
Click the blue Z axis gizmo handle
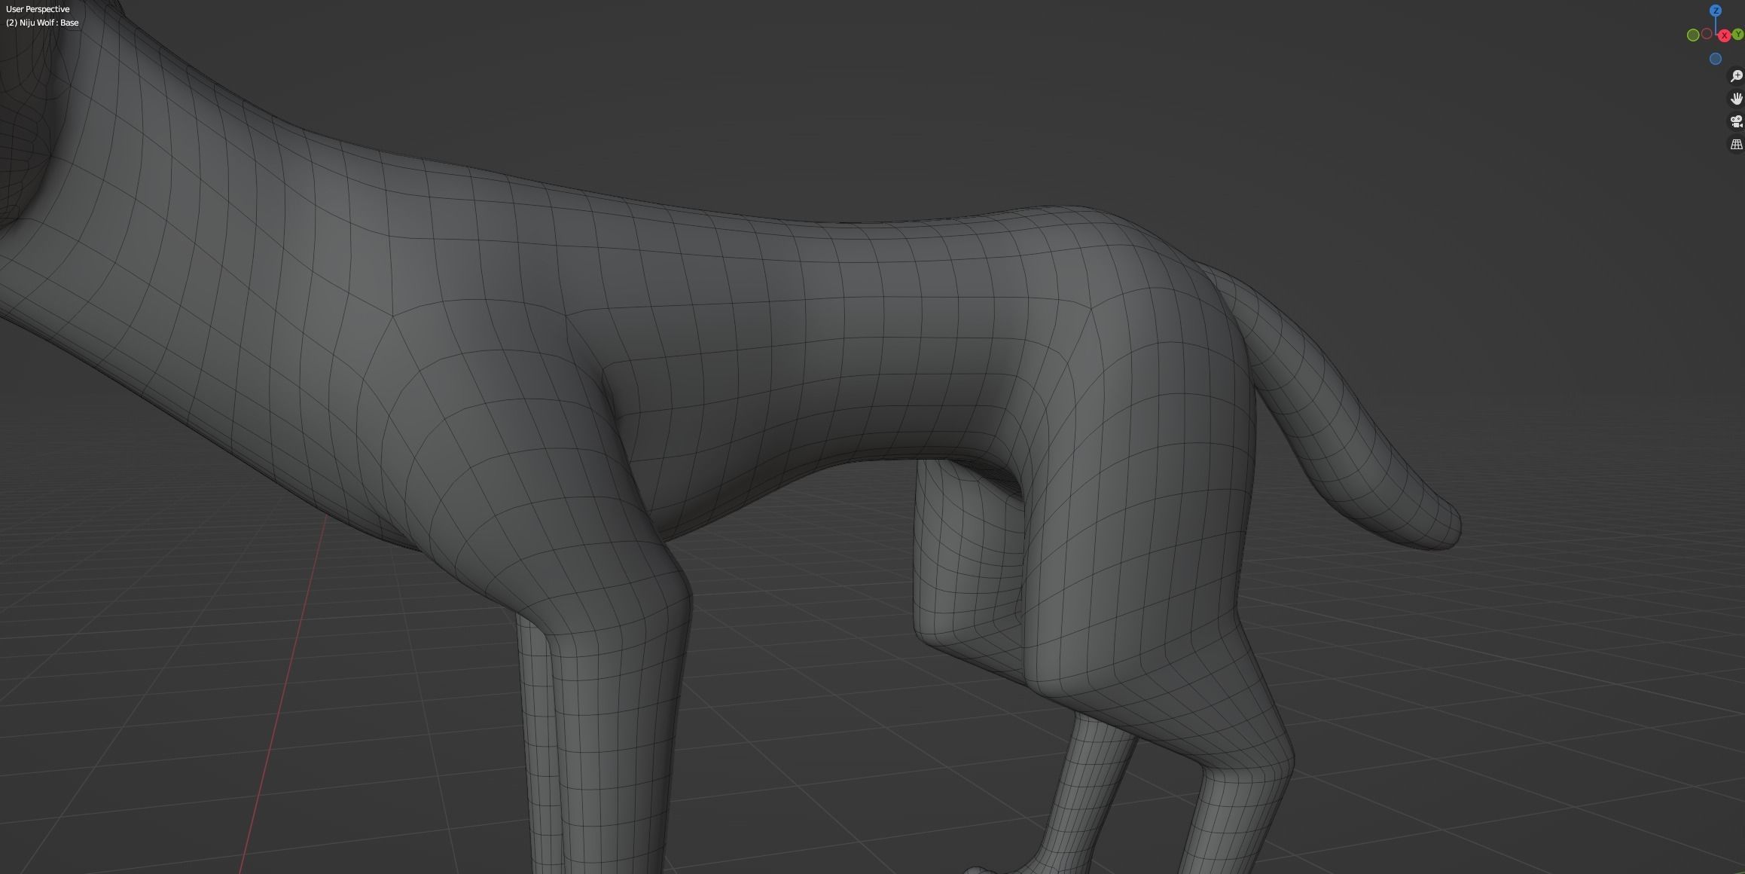[1715, 11]
